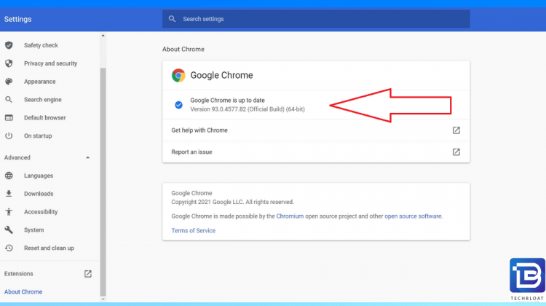546x306 pixels.
Task: Collapse the Advanced section arrow
Action: coord(88,157)
